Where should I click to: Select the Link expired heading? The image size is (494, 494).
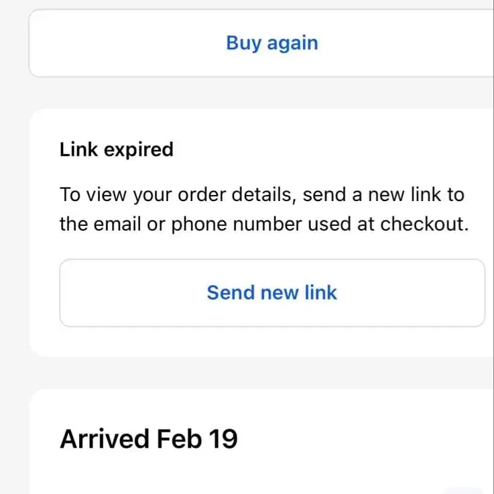pyautogui.click(x=116, y=149)
